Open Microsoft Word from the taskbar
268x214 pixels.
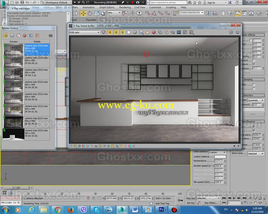coord(135,210)
